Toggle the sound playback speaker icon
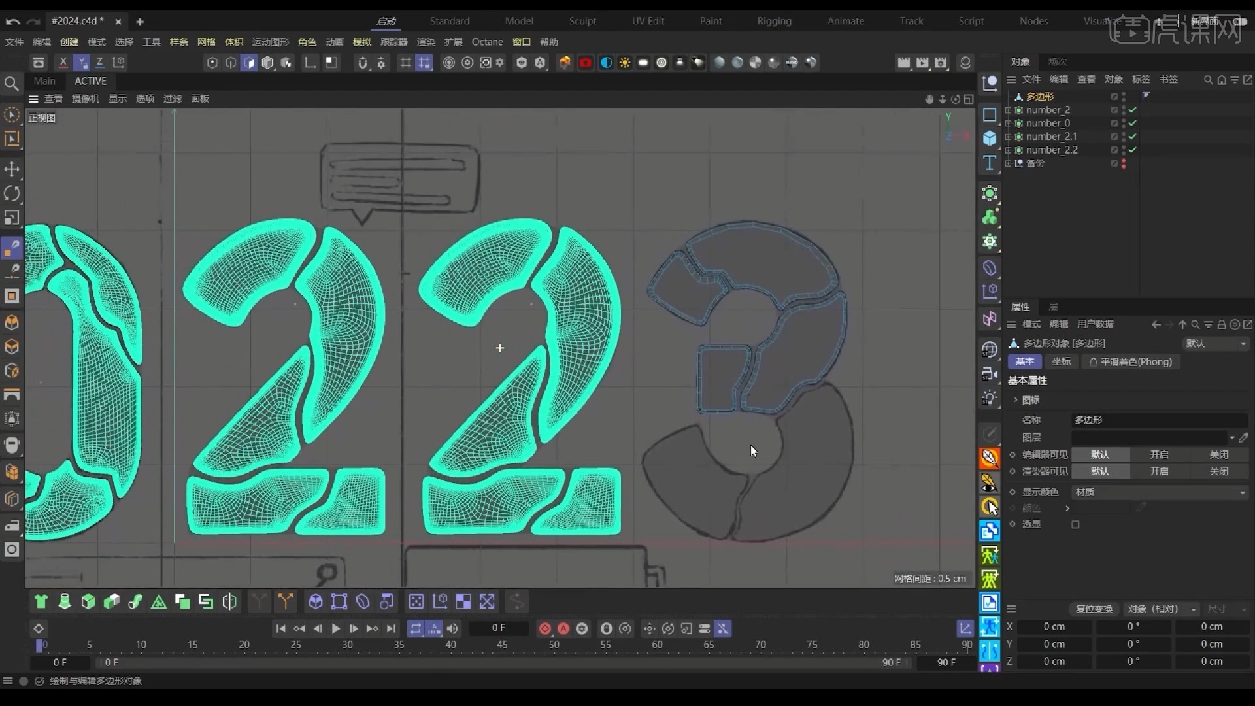The width and height of the screenshot is (1255, 706). pyautogui.click(x=452, y=629)
